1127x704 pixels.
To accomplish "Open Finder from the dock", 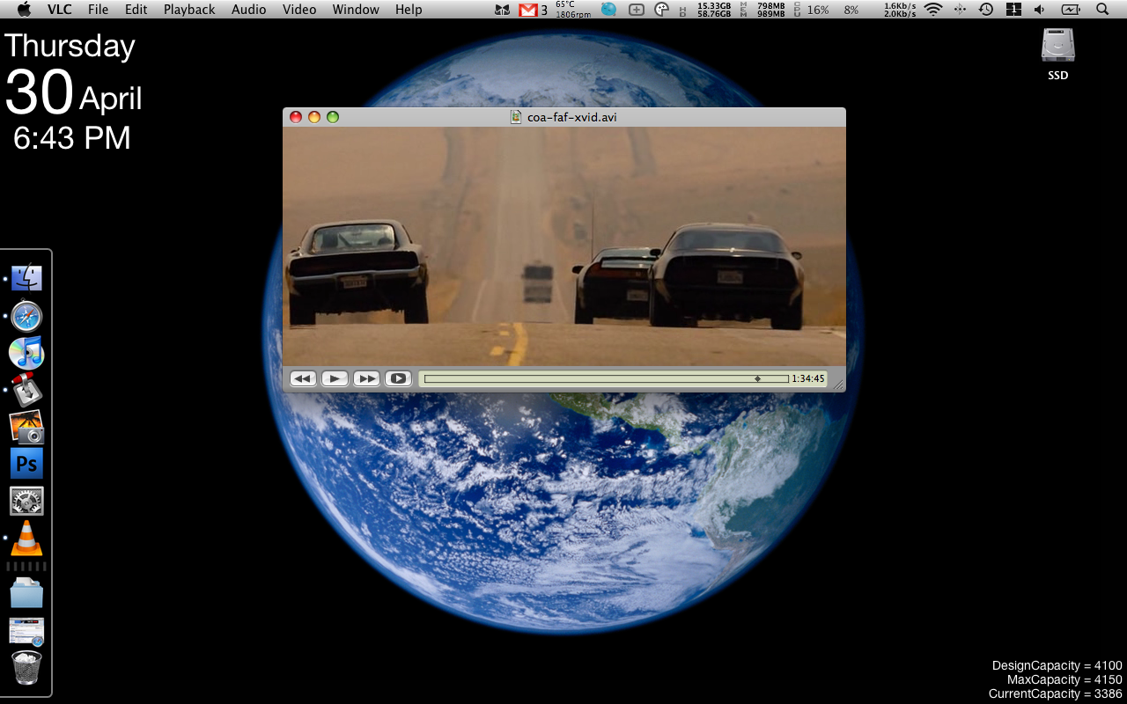I will coord(26,278).
